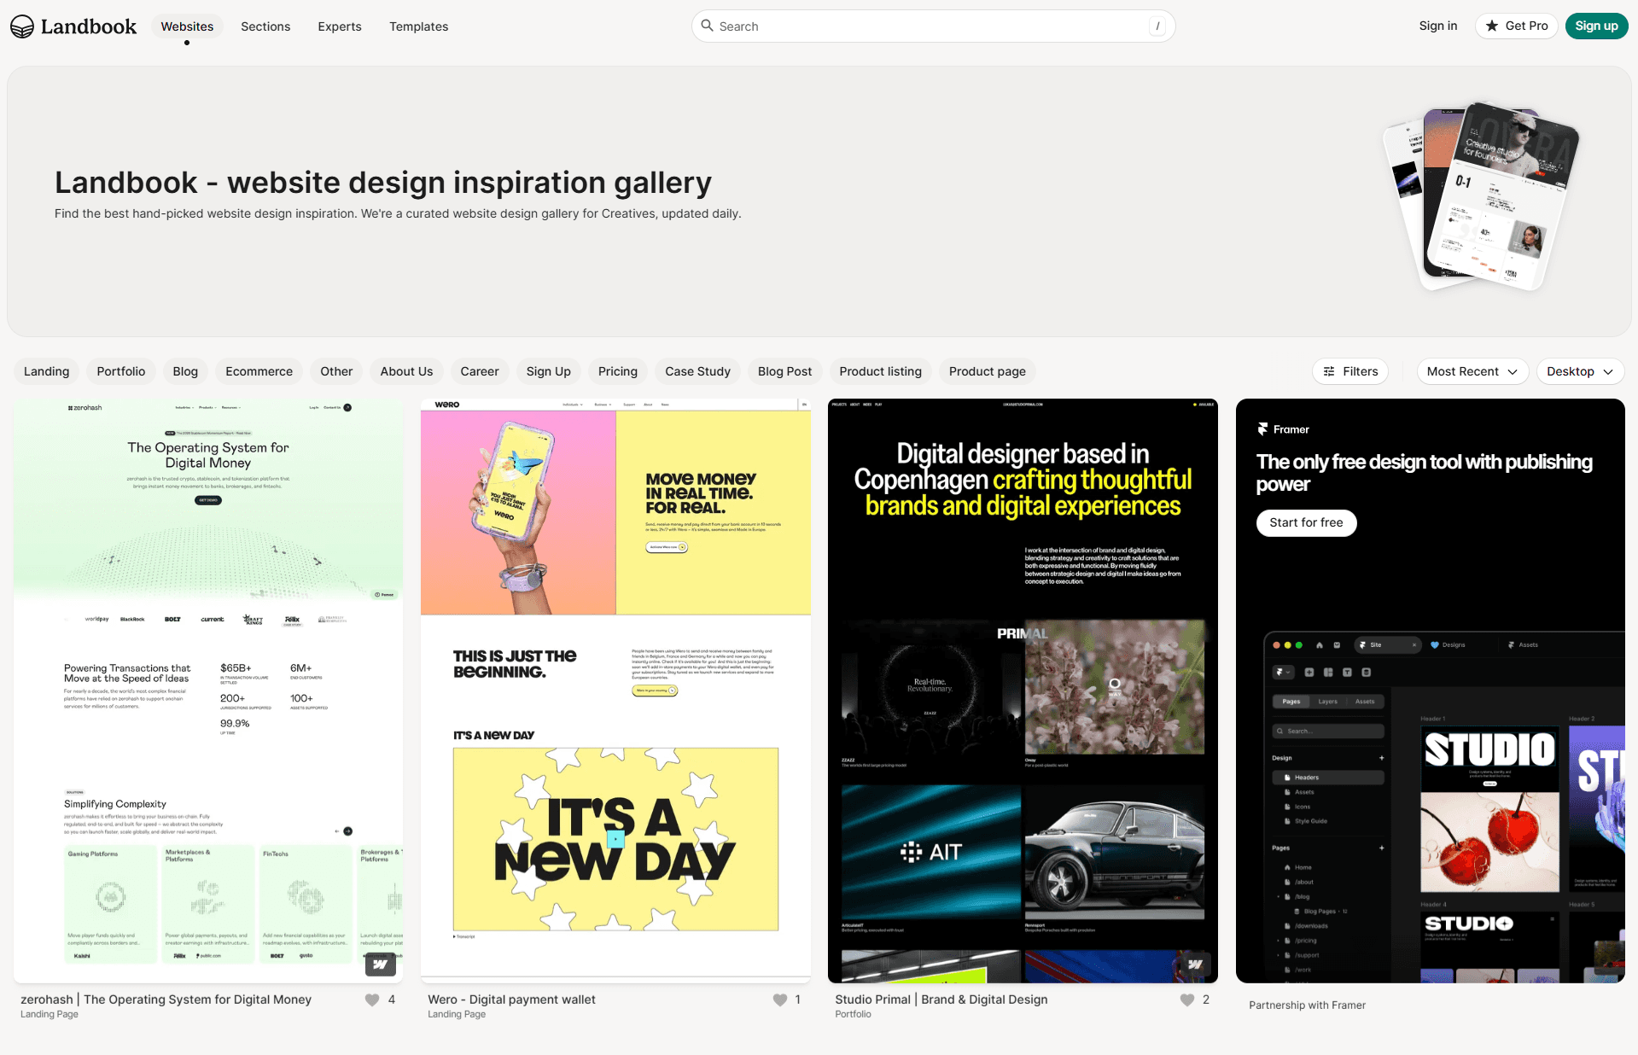Filter by Blog category
1638x1055 pixels.
185,371
